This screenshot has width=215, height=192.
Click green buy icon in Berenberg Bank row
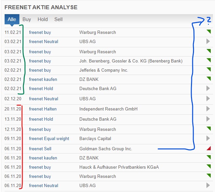(x=208, y=60)
